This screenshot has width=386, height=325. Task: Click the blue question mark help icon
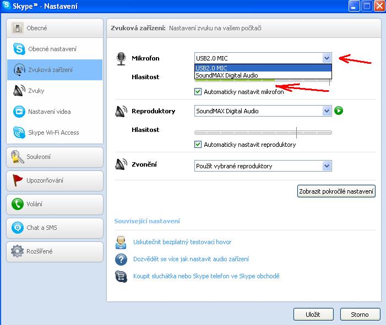(121, 260)
